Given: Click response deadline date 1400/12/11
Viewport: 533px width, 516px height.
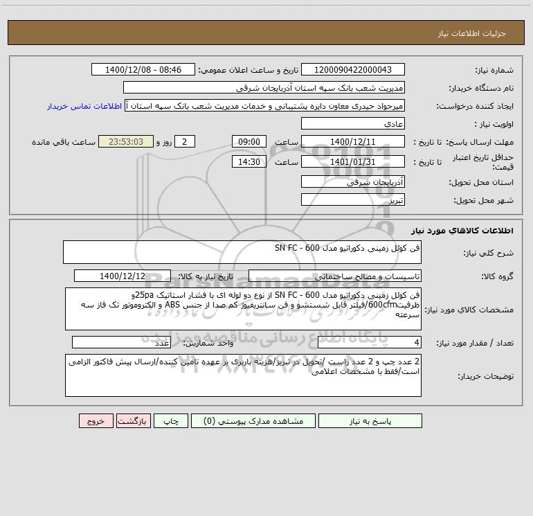Looking at the screenshot, I should pos(353,141).
